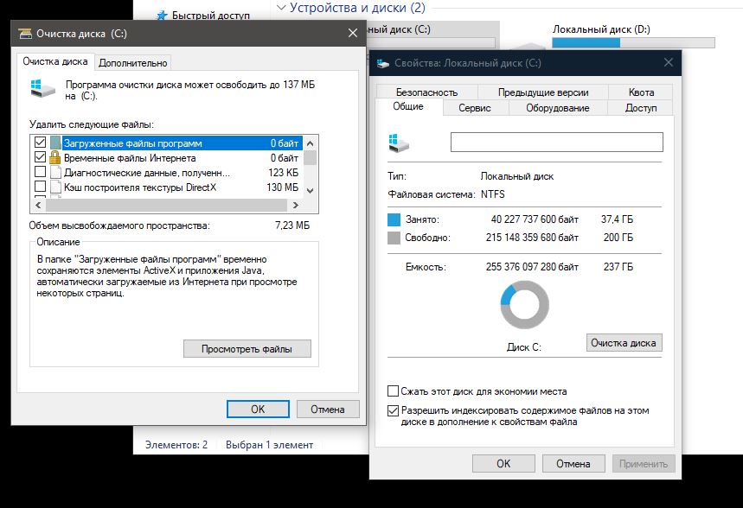Click the Просмотреть файлы button
The width and height of the screenshot is (743, 508).
tap(247, 349)
